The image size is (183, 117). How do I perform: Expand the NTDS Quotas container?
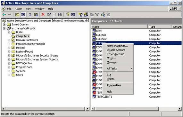[x=9, y=63]
